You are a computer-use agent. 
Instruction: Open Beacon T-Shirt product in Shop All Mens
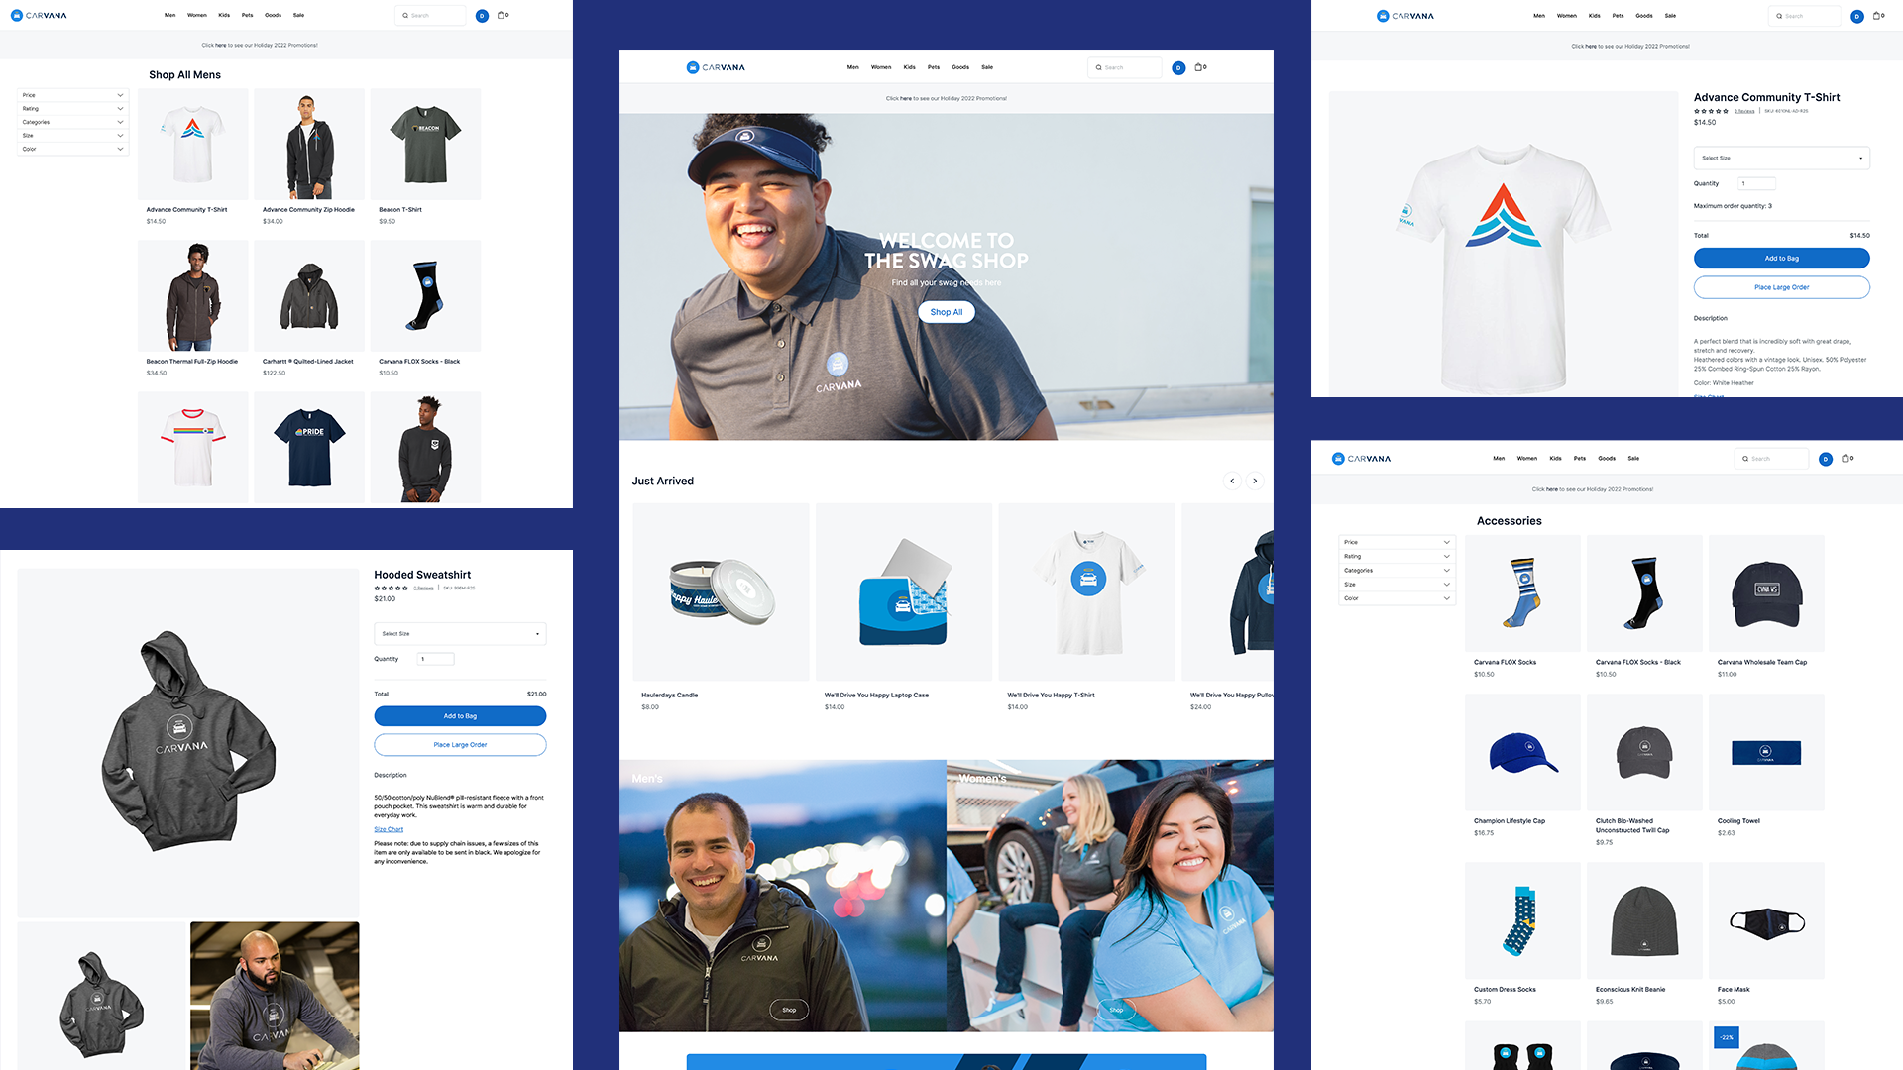click(425, 145)
